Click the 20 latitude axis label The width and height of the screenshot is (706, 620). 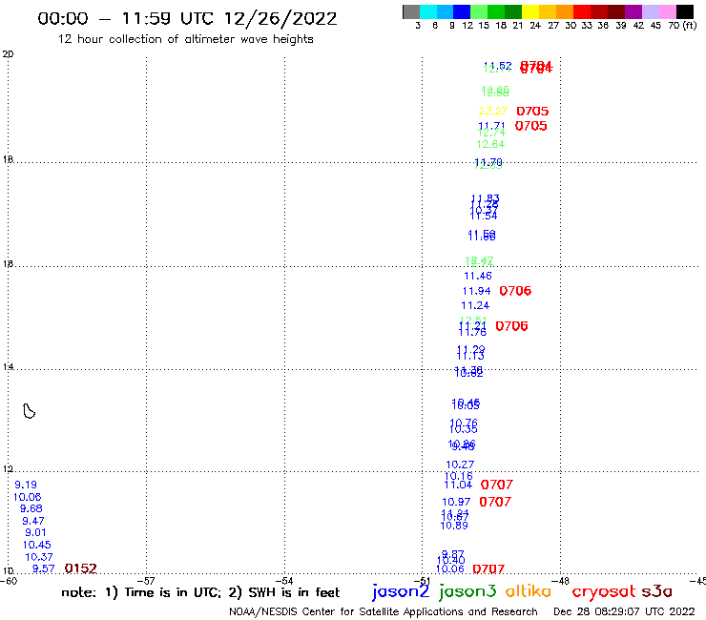[x=8, y=54]
